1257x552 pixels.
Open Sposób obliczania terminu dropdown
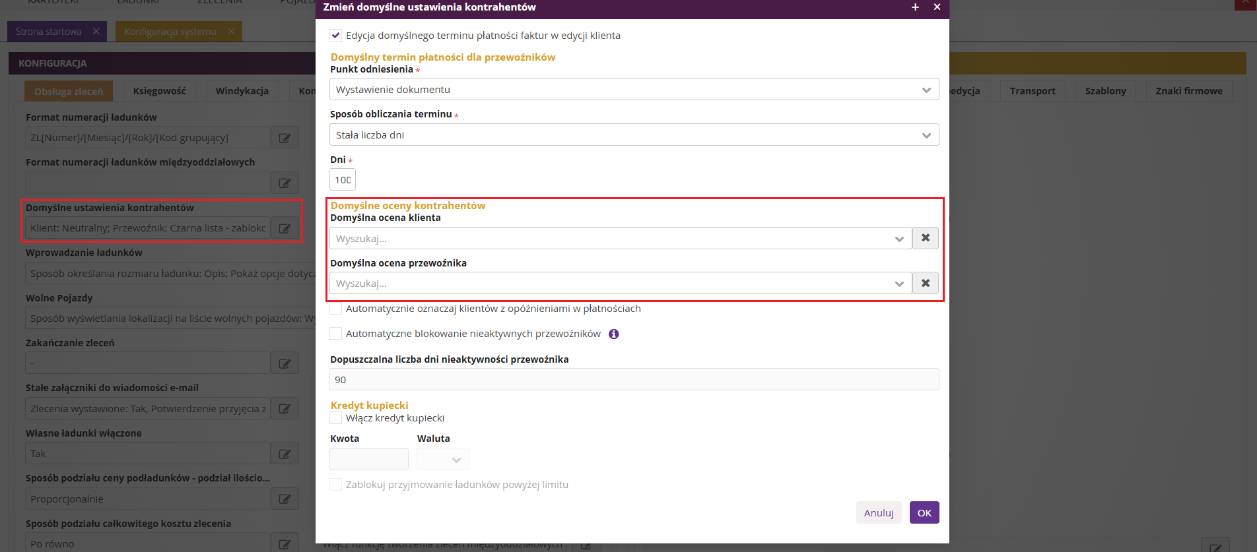634,135
